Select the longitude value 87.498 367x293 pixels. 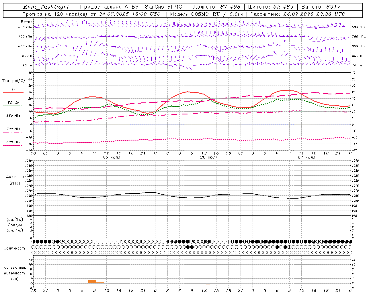pos(230,7)
